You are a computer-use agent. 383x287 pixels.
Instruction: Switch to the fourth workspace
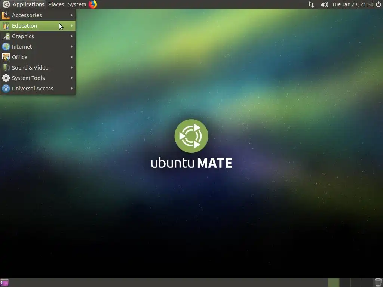pos(367,283)
